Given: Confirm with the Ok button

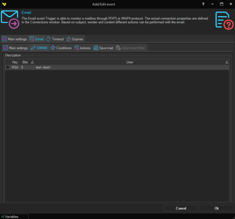Looking at the screenshot, I should 216,208.
